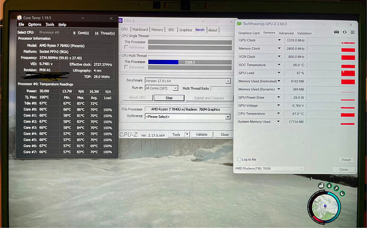Image resolution: width=367 pixels, height=228 pixels.
Task: Open the Reference Please Select dropdown
Action: (x=228, y=117)
